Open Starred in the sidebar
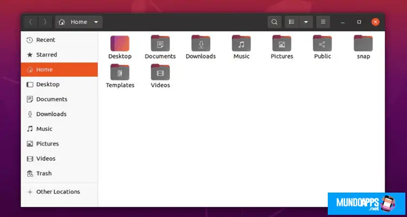The height and width of the screenshot is (217, 407). click(x=59, y=55)
